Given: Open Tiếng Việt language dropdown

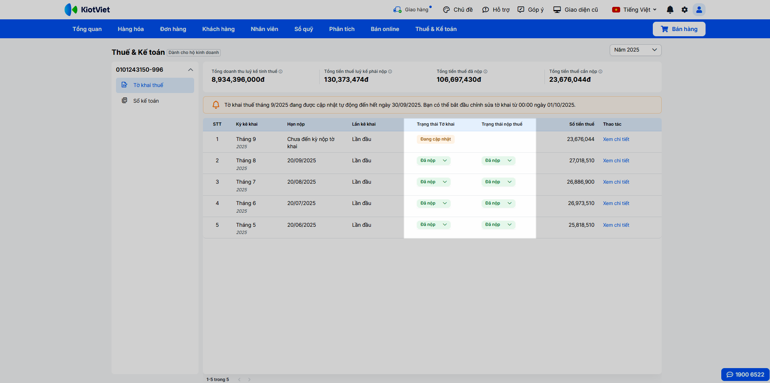Looking at the screenshot, I should 634,10.
